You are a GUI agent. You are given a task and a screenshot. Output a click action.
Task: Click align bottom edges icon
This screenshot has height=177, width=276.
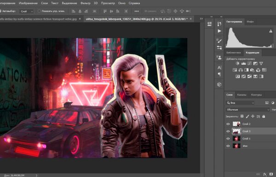[x=118, y=11]
